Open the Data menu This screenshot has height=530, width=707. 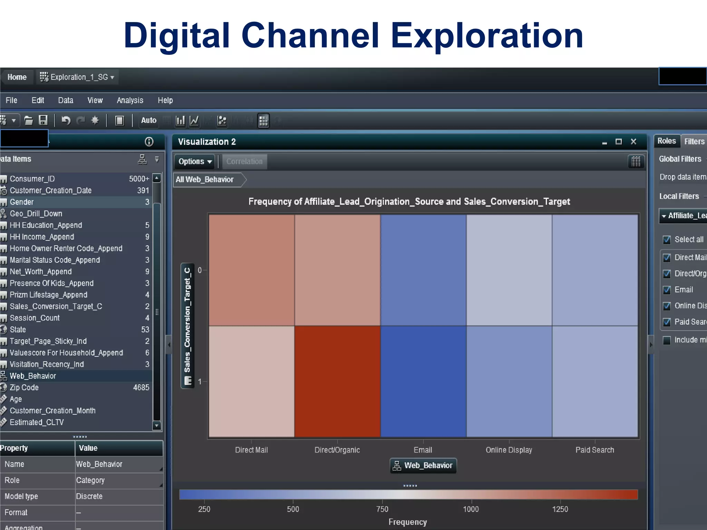pyautogui.click(x=66, y=100)
